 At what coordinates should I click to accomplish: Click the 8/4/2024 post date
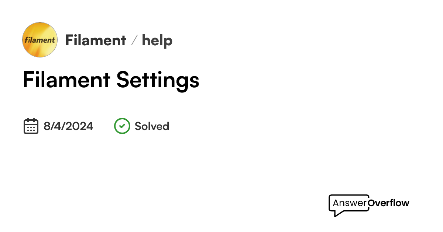click(68, 126)
